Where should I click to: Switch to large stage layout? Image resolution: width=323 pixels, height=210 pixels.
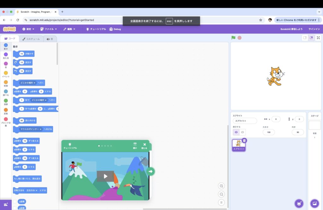[311, 38]
